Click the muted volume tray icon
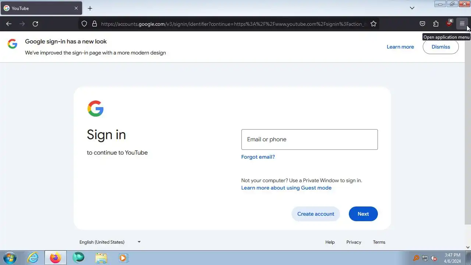Viewport: 471px width, 265px height. point(434,258)
